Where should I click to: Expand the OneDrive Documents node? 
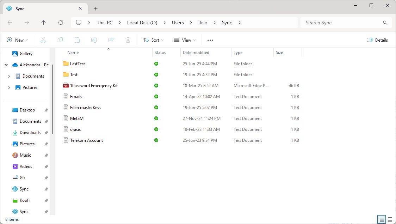pyautogui.click(x=9, y=76)
